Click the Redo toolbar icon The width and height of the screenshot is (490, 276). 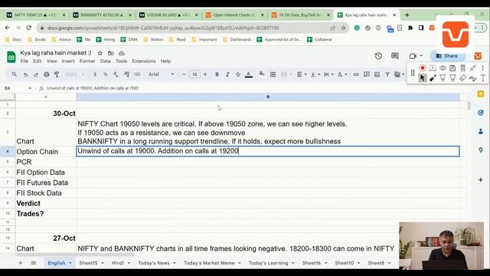click(36, 74)
